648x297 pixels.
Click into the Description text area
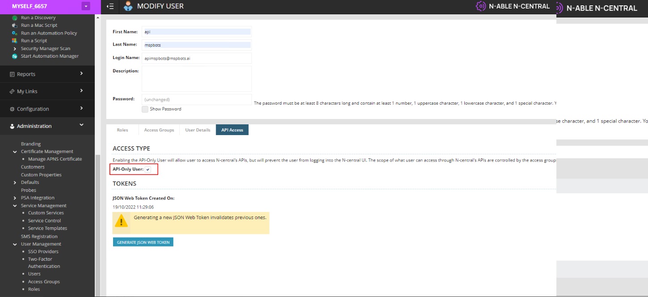coord(197,79)
